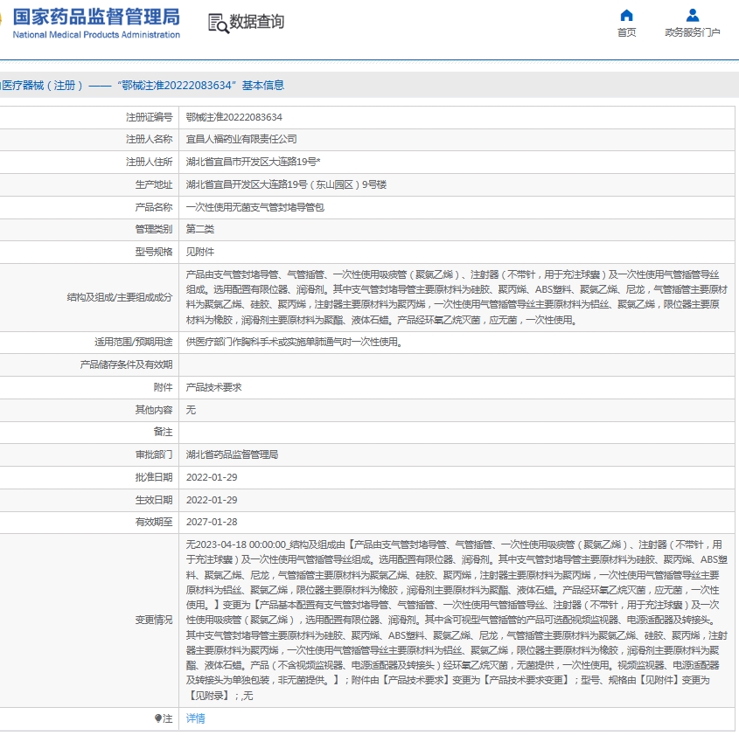The image size is (739, 735).
Task: Click the 管理类别 row label
Action: (x=154, y=229)
